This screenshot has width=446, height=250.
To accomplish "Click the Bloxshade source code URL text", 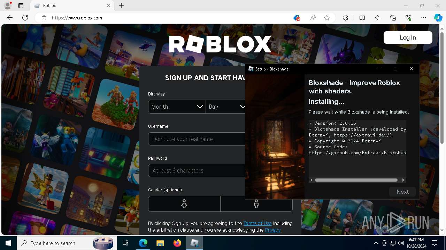I will pos(357,153).
